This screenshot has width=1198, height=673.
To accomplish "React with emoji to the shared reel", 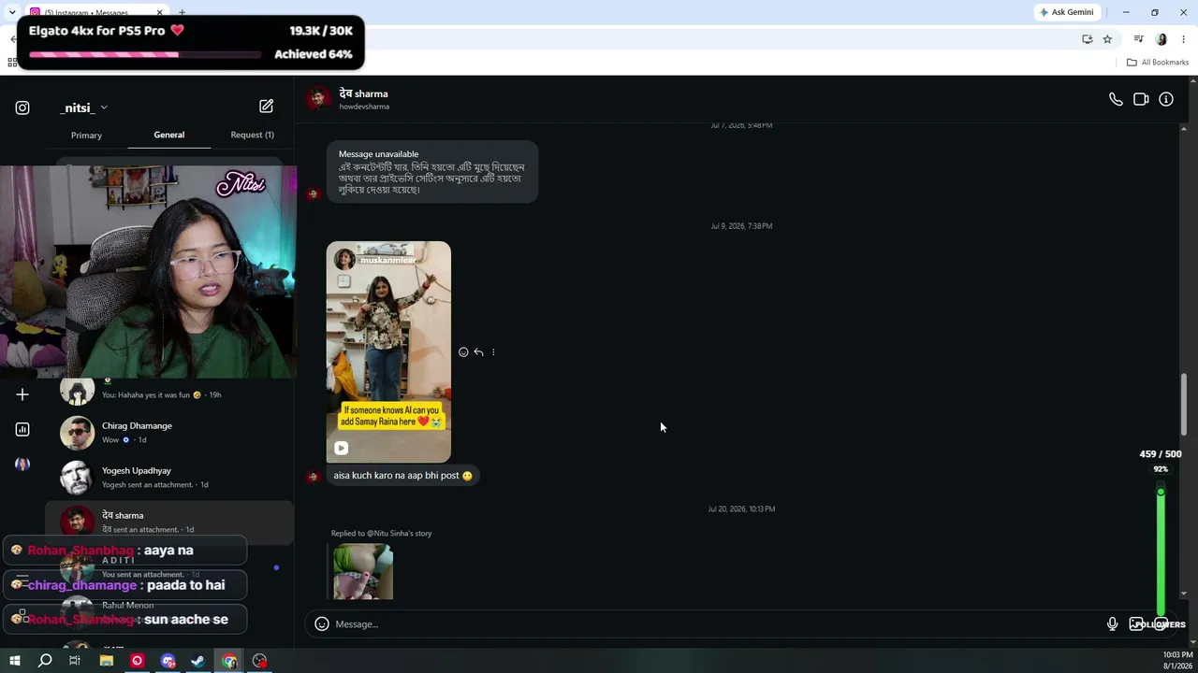I will click(x=463, y=352).
